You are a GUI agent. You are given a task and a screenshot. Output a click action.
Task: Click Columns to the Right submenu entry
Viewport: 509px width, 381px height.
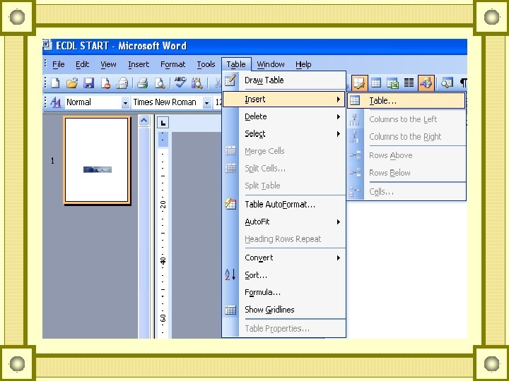click(406, 137)
